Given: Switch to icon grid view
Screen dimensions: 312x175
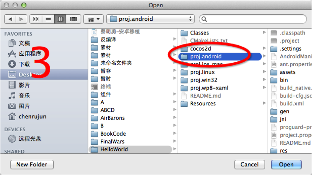Looking at the screenshot, I should click(x=36, y=19).
